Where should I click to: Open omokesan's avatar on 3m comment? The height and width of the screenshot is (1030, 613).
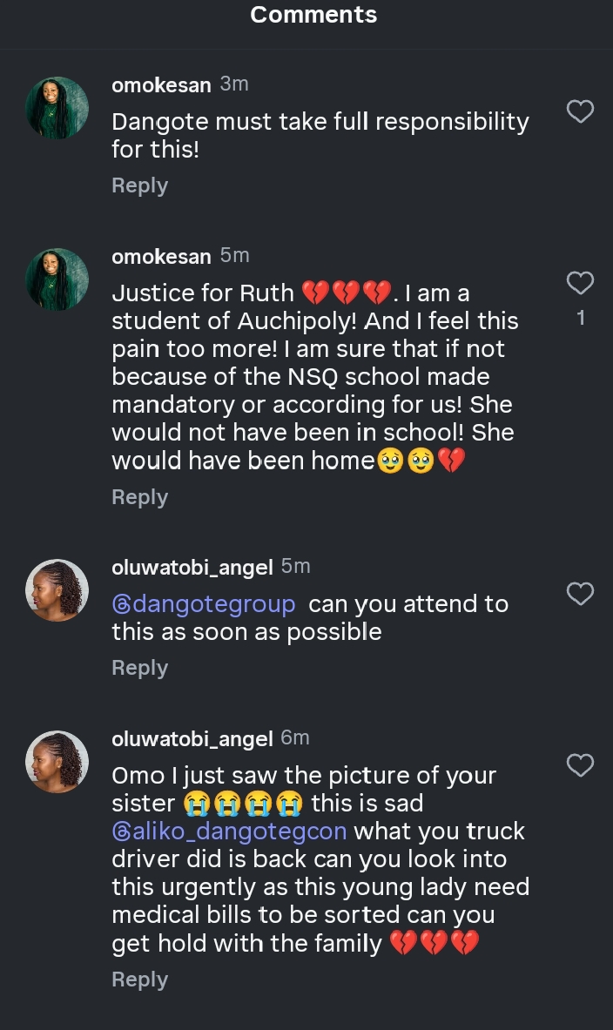coord(57,108)
